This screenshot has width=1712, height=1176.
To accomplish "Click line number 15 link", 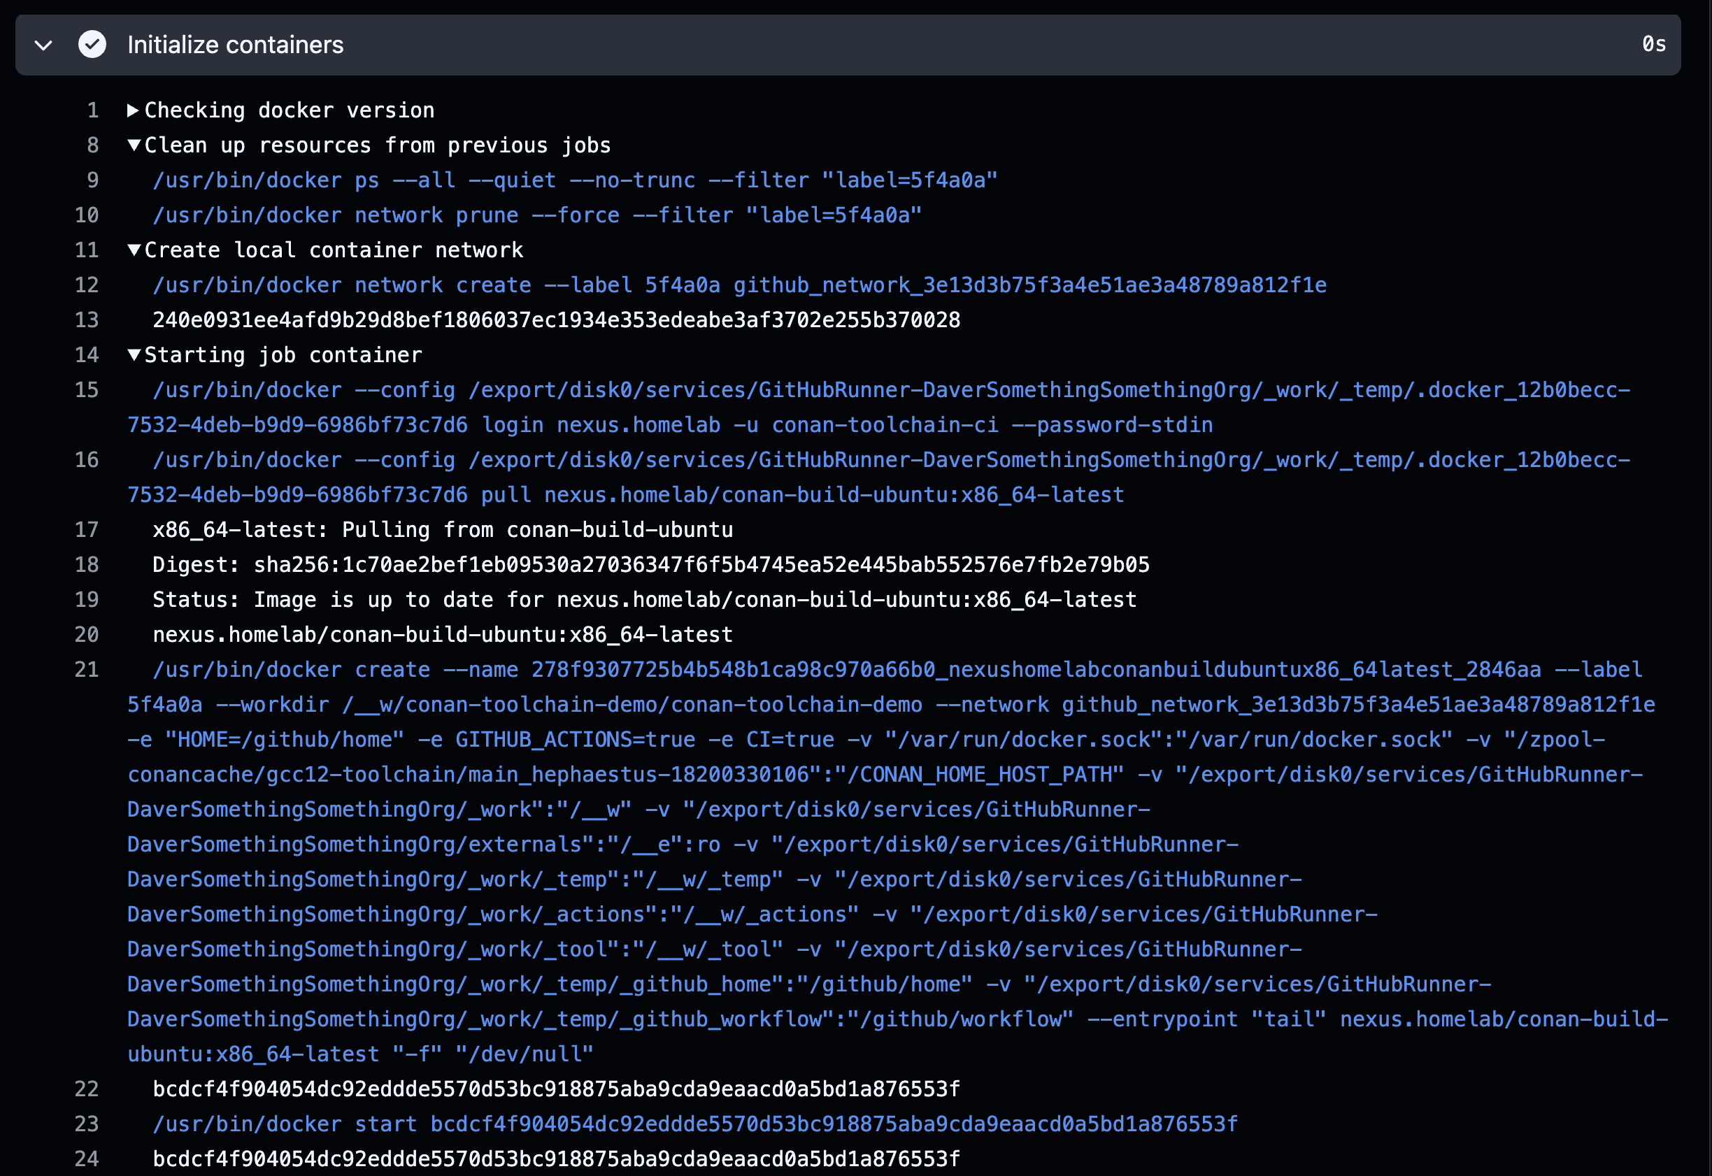I will pos(87,391).
